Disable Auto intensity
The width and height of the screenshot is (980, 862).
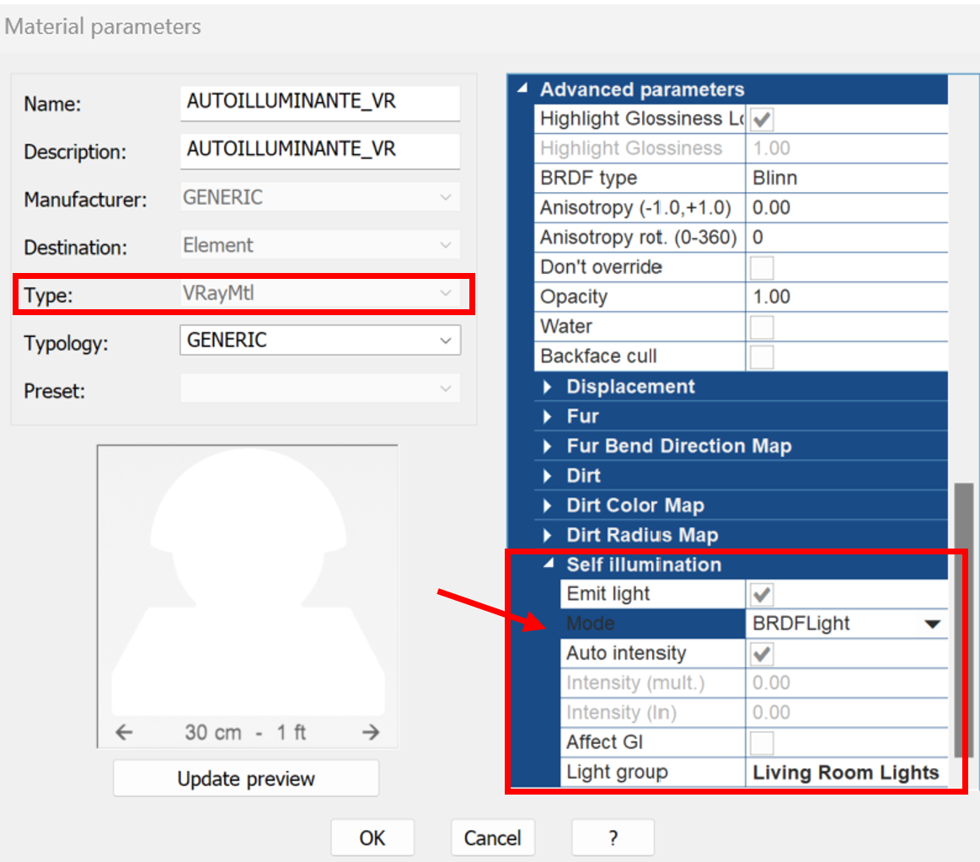[x=762, y=653]
